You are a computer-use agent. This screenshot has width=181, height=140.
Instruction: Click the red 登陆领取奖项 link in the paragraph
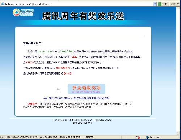[x=63, y=68]
